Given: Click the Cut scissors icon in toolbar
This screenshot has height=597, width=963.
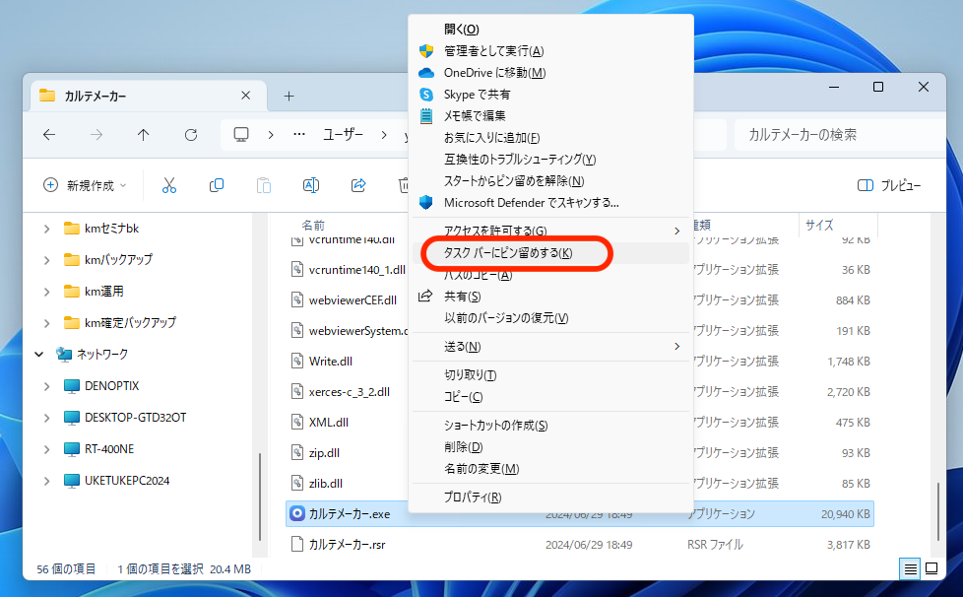Looking at the screenshot, I should [x=168, y=185].
